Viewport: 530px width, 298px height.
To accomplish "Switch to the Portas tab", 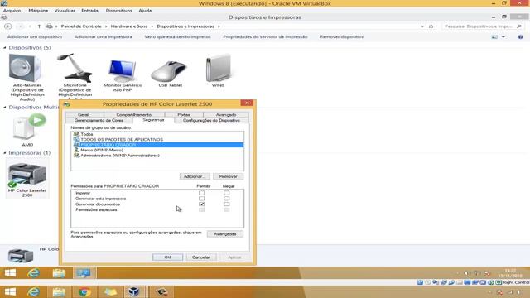I will 184,115.
